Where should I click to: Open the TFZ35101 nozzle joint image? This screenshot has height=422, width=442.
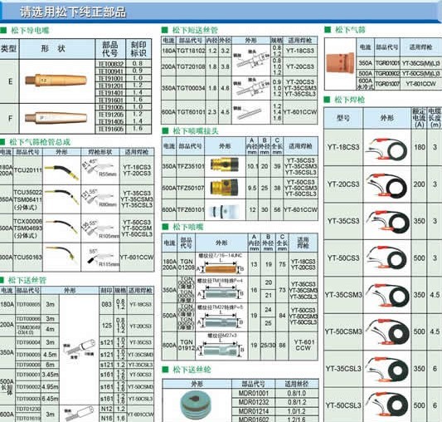point(225,165)
